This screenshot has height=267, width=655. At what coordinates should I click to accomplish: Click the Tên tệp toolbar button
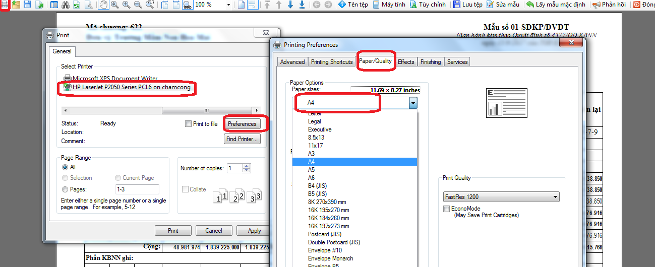click(x=353, y=5)
